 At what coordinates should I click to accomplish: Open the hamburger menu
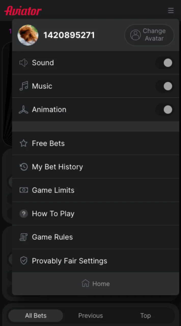pyautogui.click(x=171, y=11)
